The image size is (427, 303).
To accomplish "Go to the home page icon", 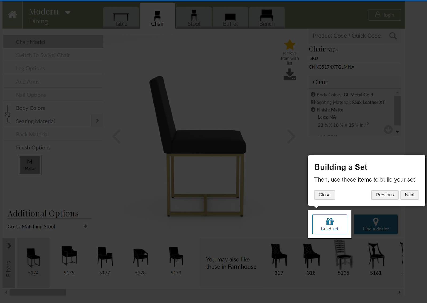I will (12, 15).
